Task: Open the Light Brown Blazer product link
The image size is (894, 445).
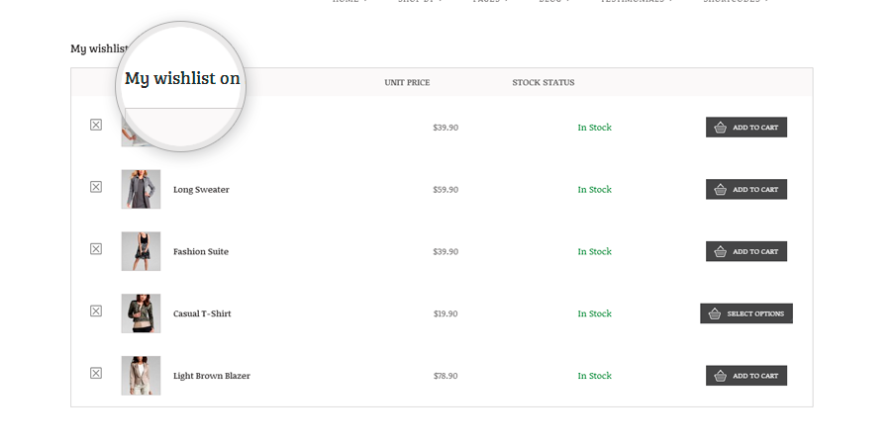Action: point(212,376)
